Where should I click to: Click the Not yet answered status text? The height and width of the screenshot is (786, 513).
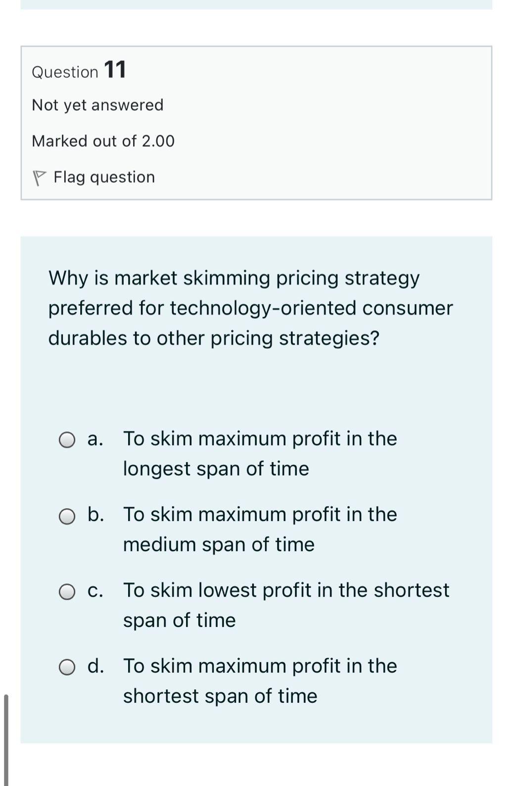(x=97, y=105)
